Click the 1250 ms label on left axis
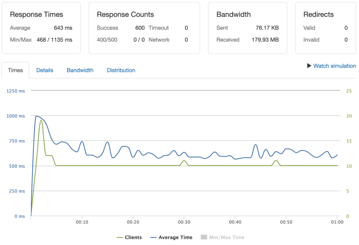The image size is (359, 245). pyautogui.click(x=16, y=91)
